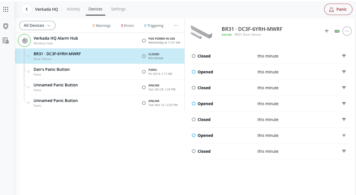Expand the All Devices dropdown
This screenshot has height=195, width=356.
[x=37, y=26]
